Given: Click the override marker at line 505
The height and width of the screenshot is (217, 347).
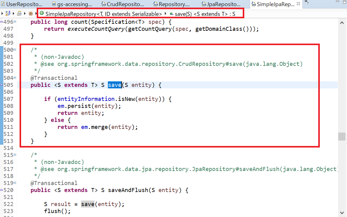Looking at the screenshot, I should point(2,85).
